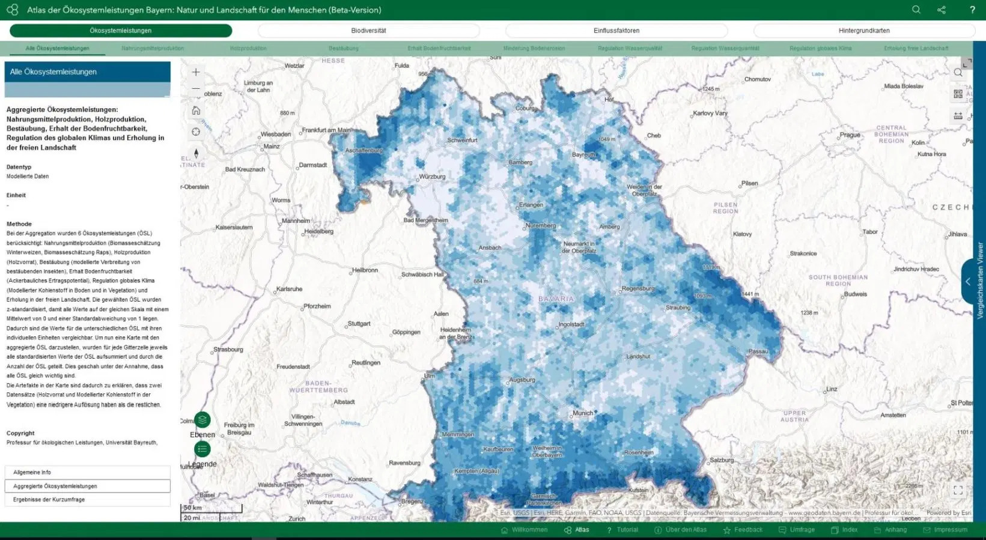This screenshot has height=540, width=986.
Task: Open the Nahrungsmittelproduktion sub-tab
Action: [153, 48]
